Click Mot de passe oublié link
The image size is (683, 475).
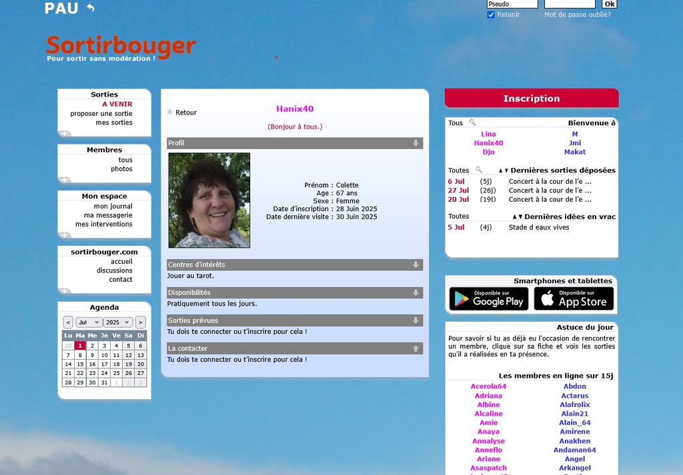point(578,15)
